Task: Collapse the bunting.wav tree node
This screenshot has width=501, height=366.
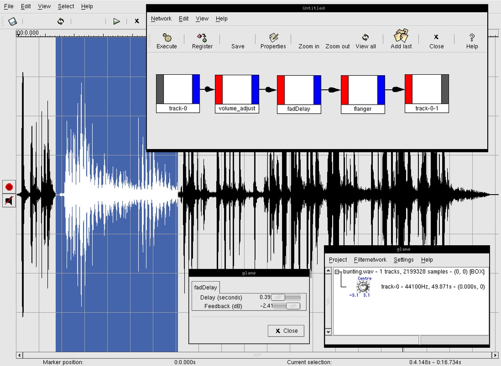Action: (337, 272)
